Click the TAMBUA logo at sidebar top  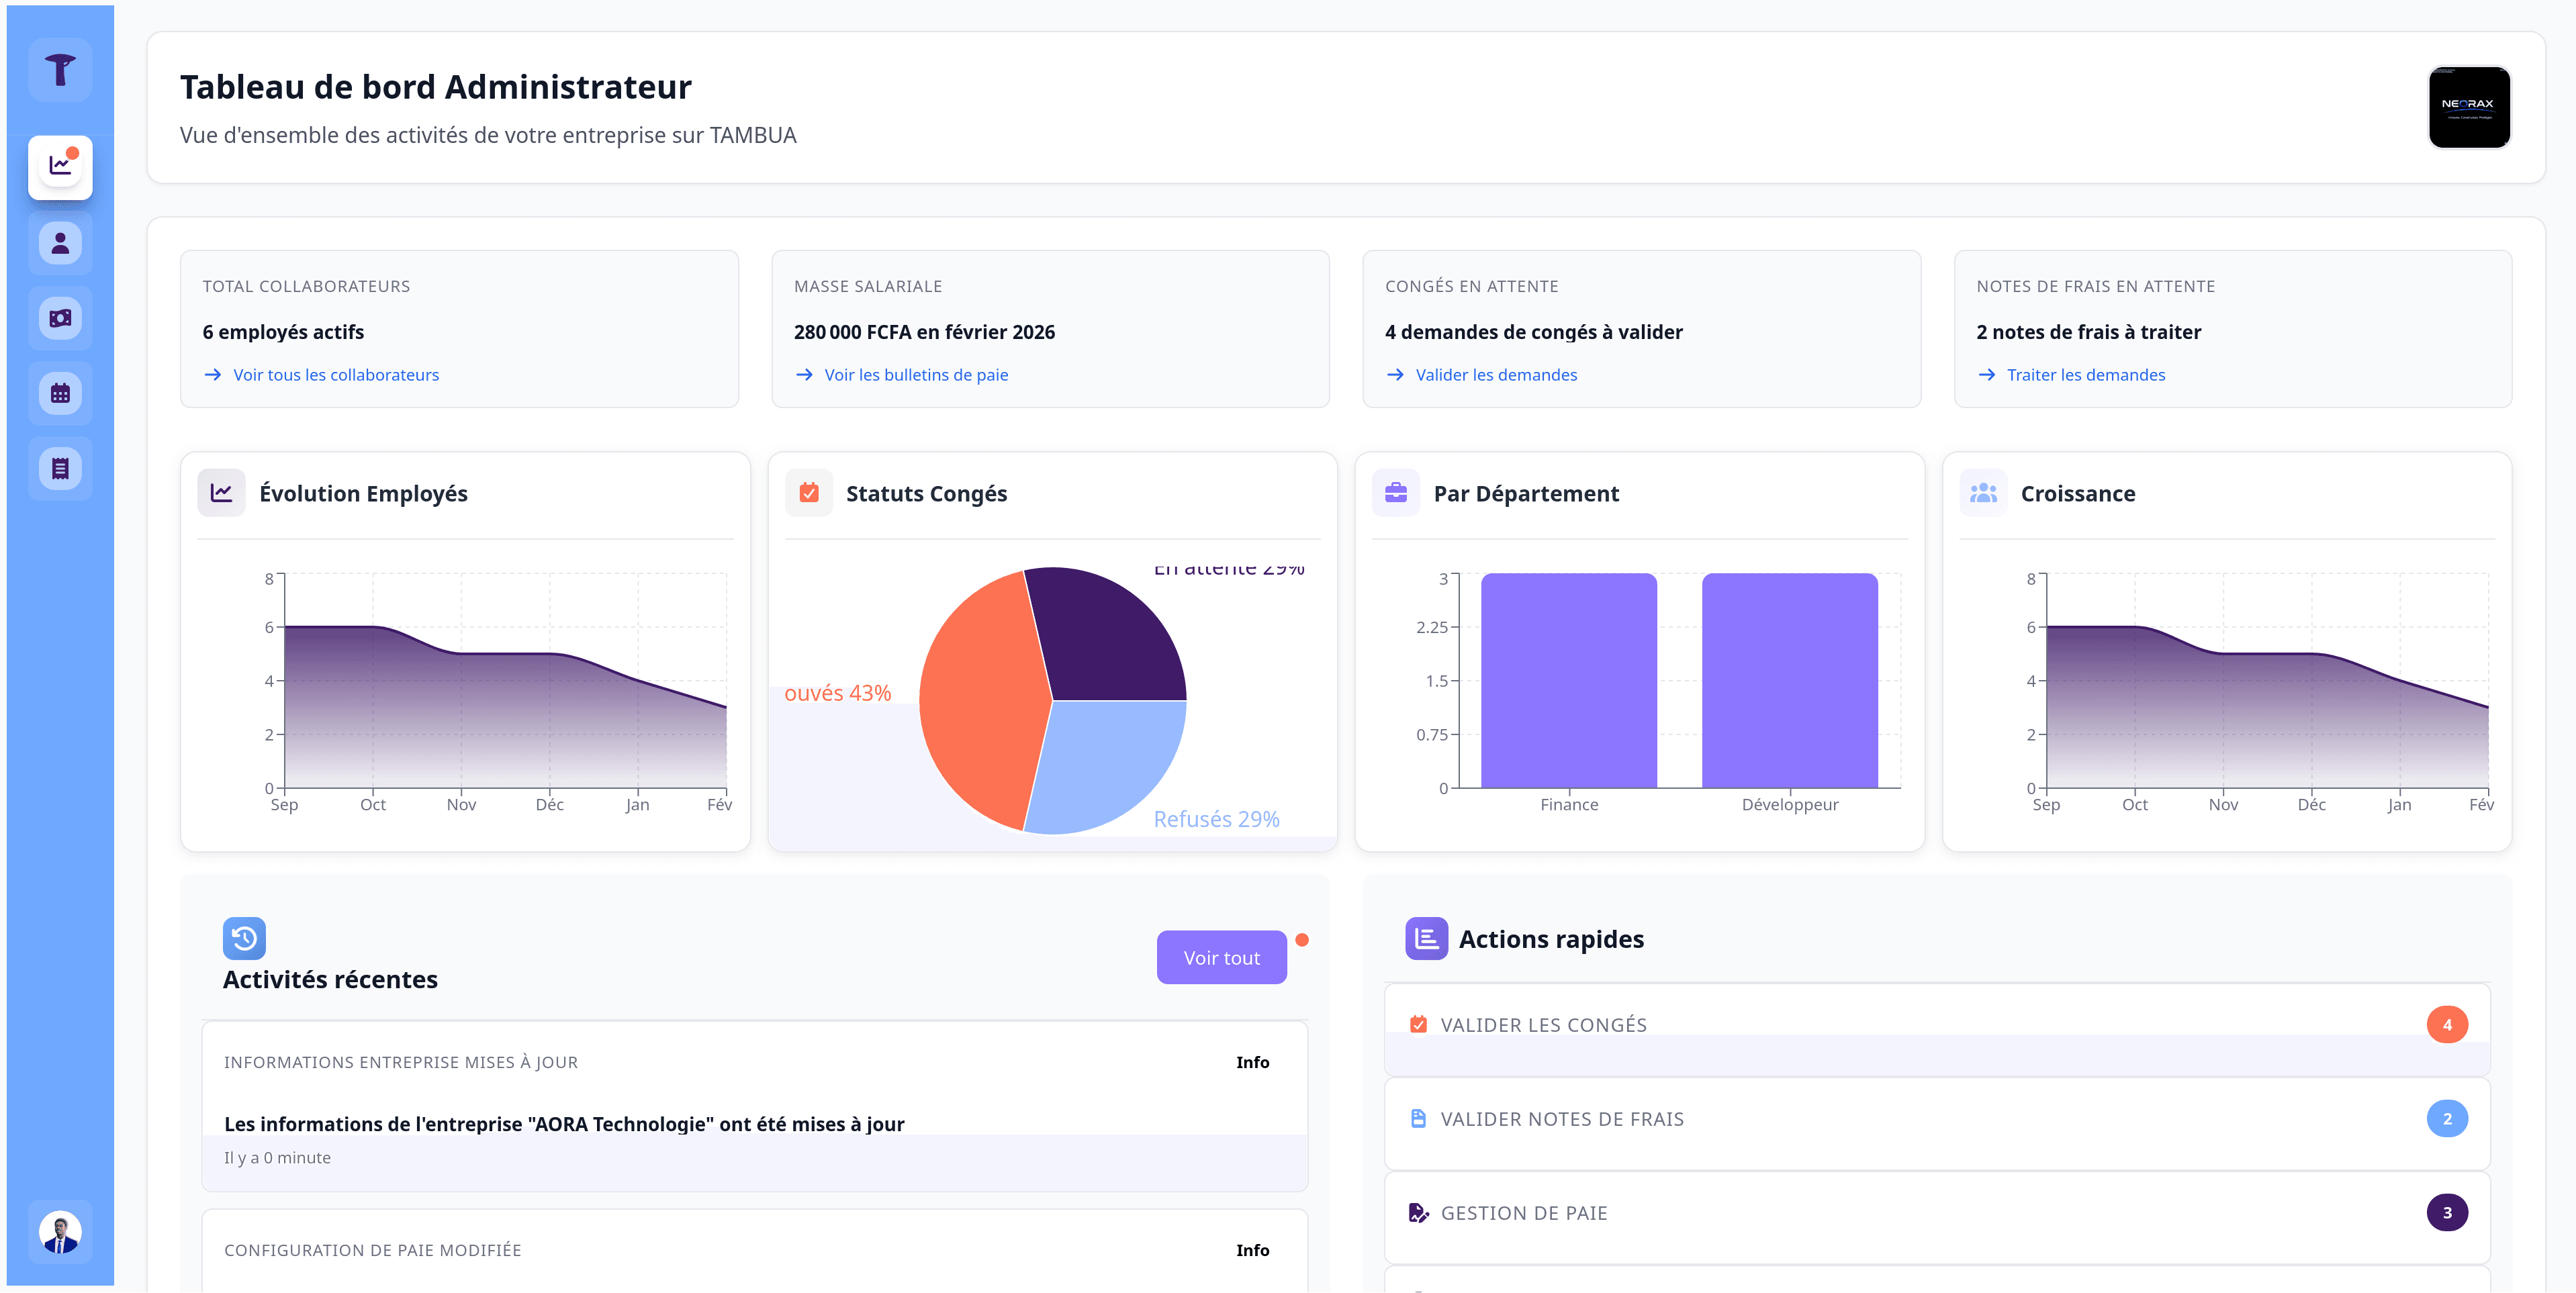point(60,69)
